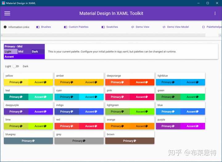The image size is (222, 162).
Task: Apply yellow as Accent color
Action: point(40,82)
